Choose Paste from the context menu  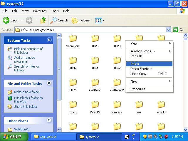[135, 64]
